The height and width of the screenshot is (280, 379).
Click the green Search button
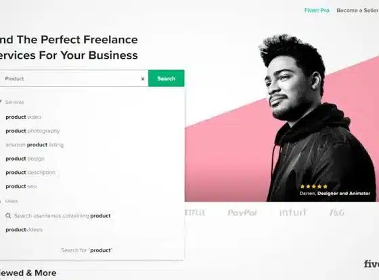(166, 78)
